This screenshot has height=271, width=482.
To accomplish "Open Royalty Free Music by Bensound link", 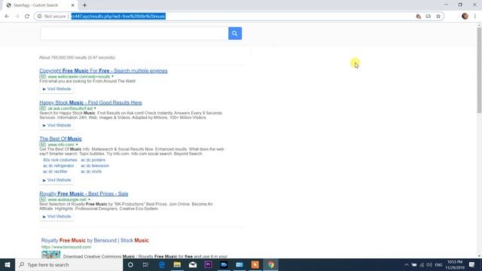I will pyautogui.click(x=95, y=240).
